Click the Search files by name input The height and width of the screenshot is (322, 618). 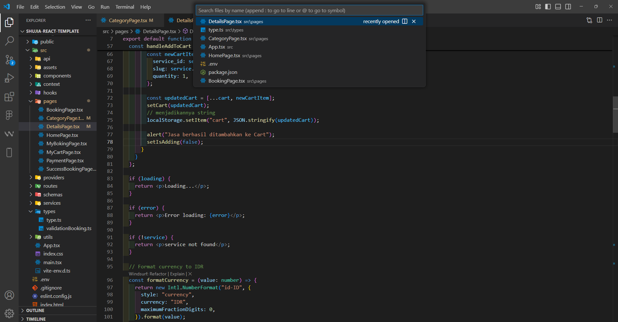(x=309, y=10)
